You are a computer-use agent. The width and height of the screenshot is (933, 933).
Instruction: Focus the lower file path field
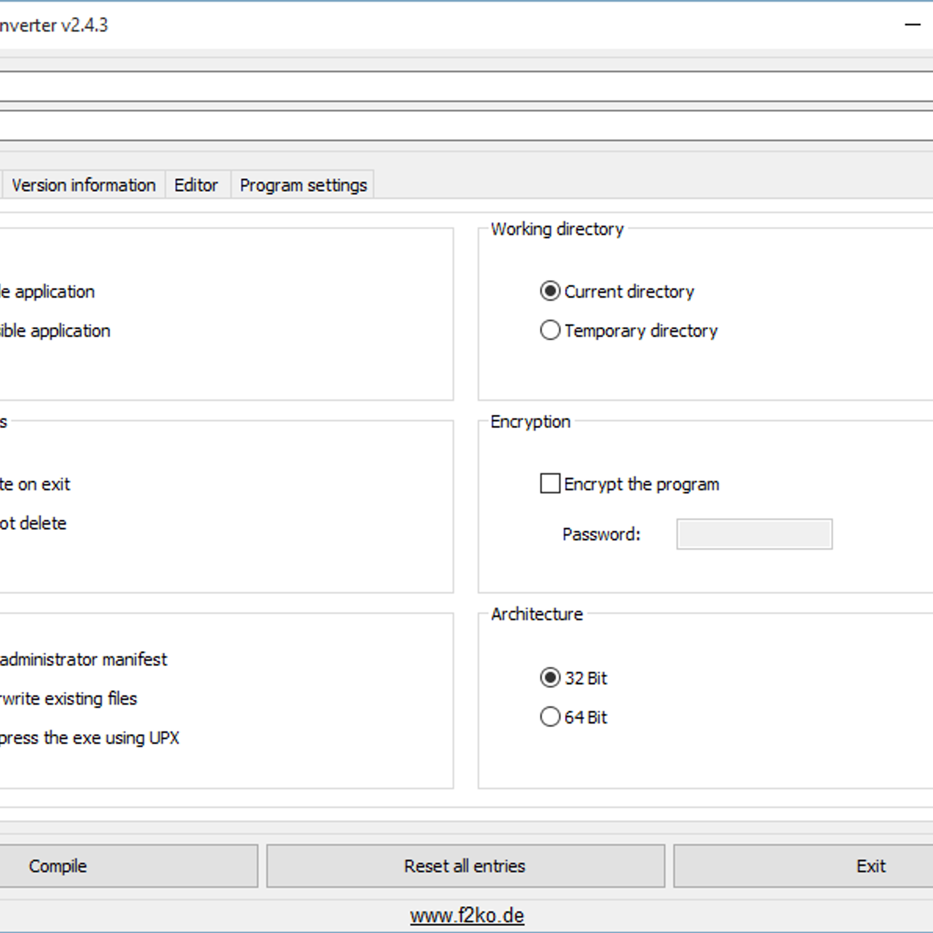[x=466, y=125]
